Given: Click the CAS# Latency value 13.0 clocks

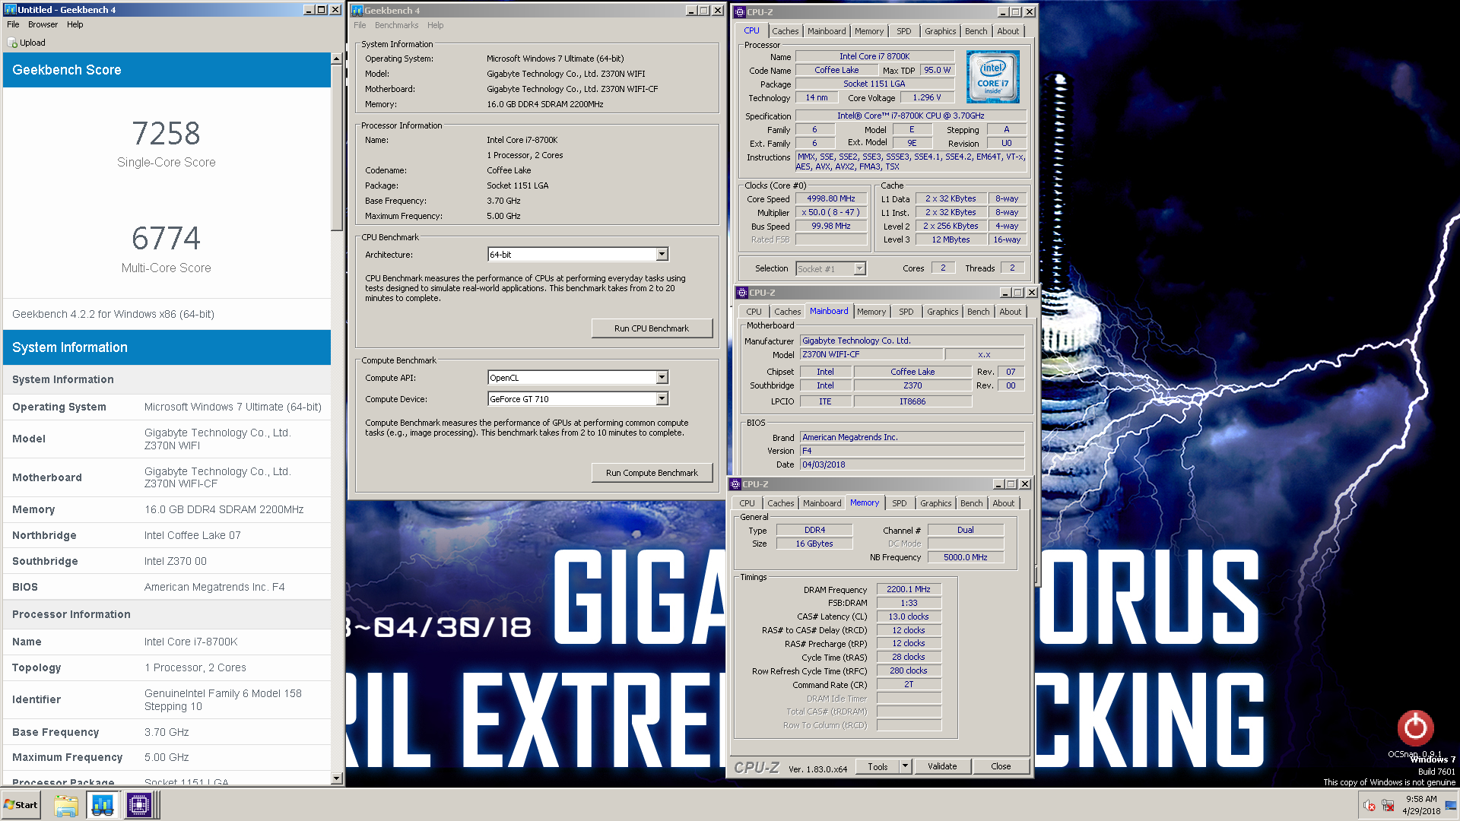Looking at the screenshot, I should (909, 617).
